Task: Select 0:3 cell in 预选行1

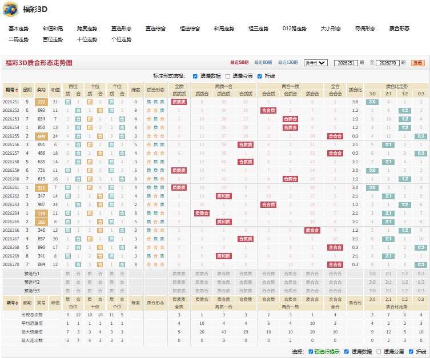Action: tap(421, 274)
